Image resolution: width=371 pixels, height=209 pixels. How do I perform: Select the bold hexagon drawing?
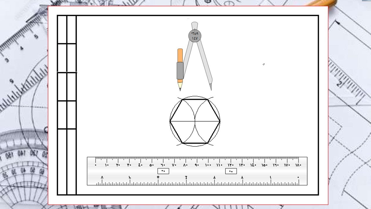195,121
